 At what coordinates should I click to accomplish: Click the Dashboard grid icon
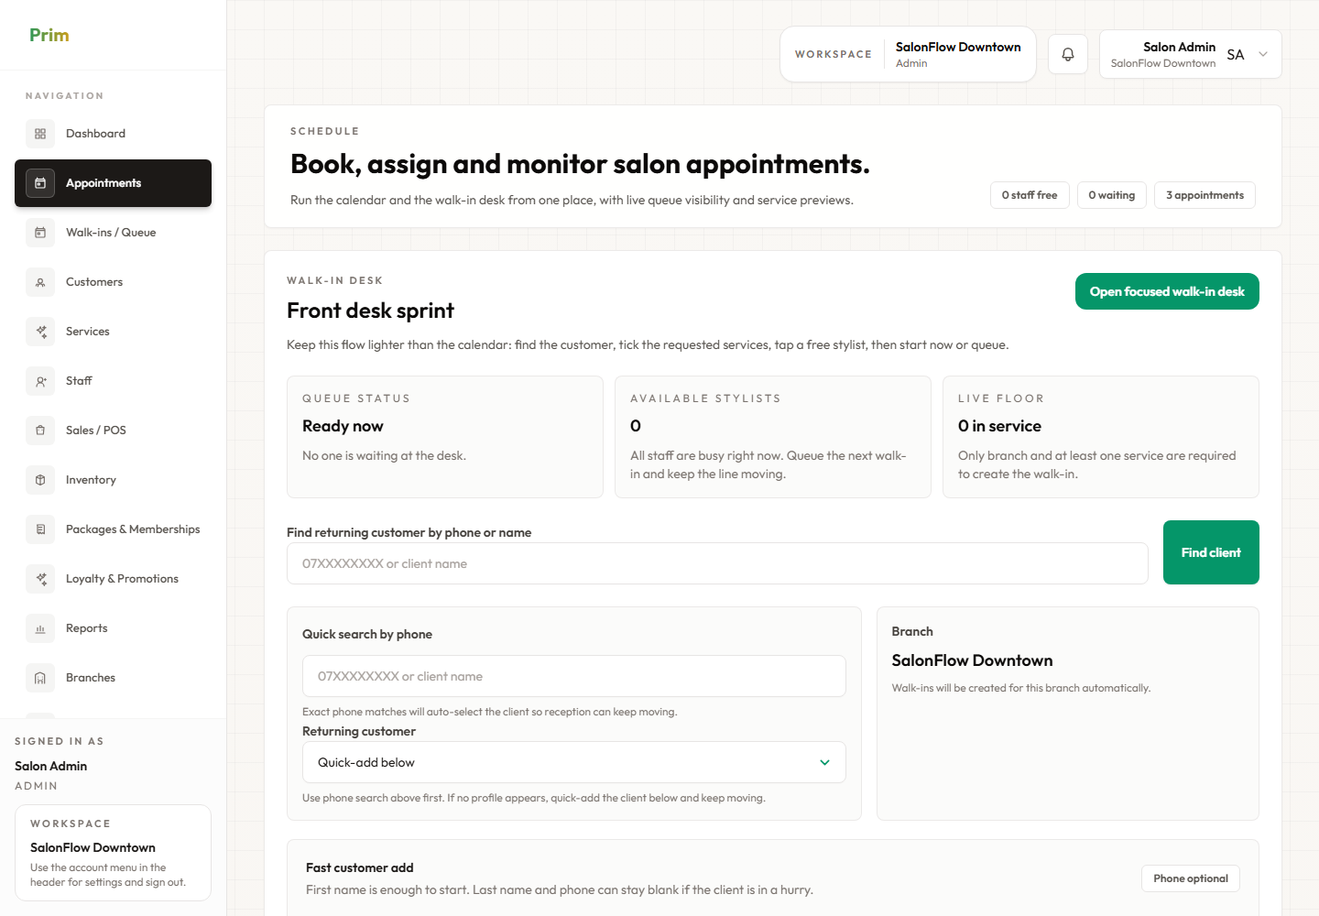[x=40, y=134]
